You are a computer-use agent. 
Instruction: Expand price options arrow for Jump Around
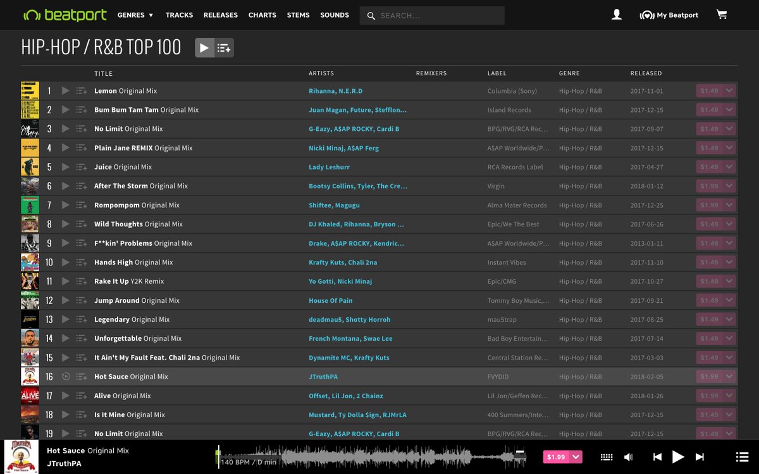point(729,300)
